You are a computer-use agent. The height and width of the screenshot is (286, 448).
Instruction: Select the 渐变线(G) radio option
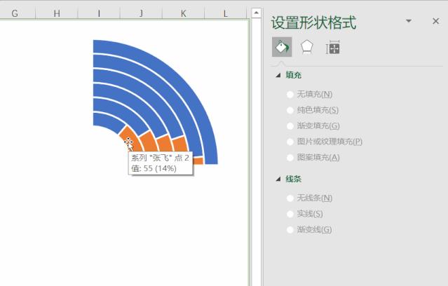point(290,229)
